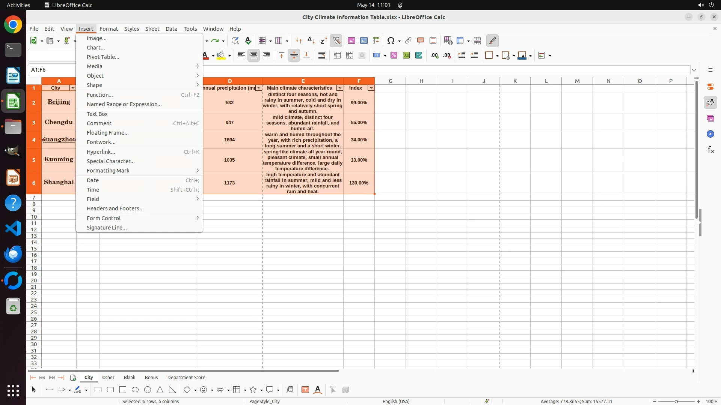
Task: Click the Insert Special Character omega icon
Action: pyautogui.click(x=391, y=41)
